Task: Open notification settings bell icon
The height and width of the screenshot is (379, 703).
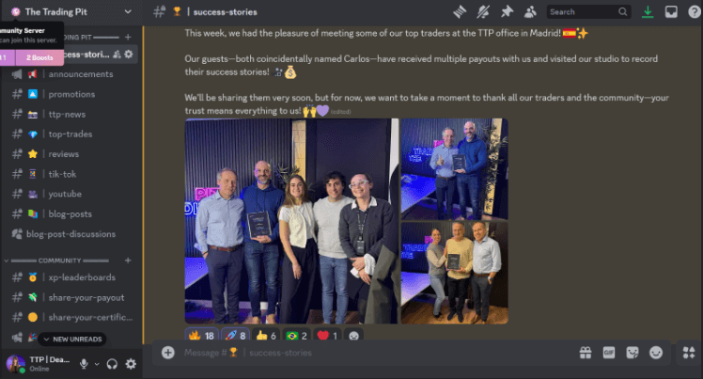Action: tap(483, 12)
